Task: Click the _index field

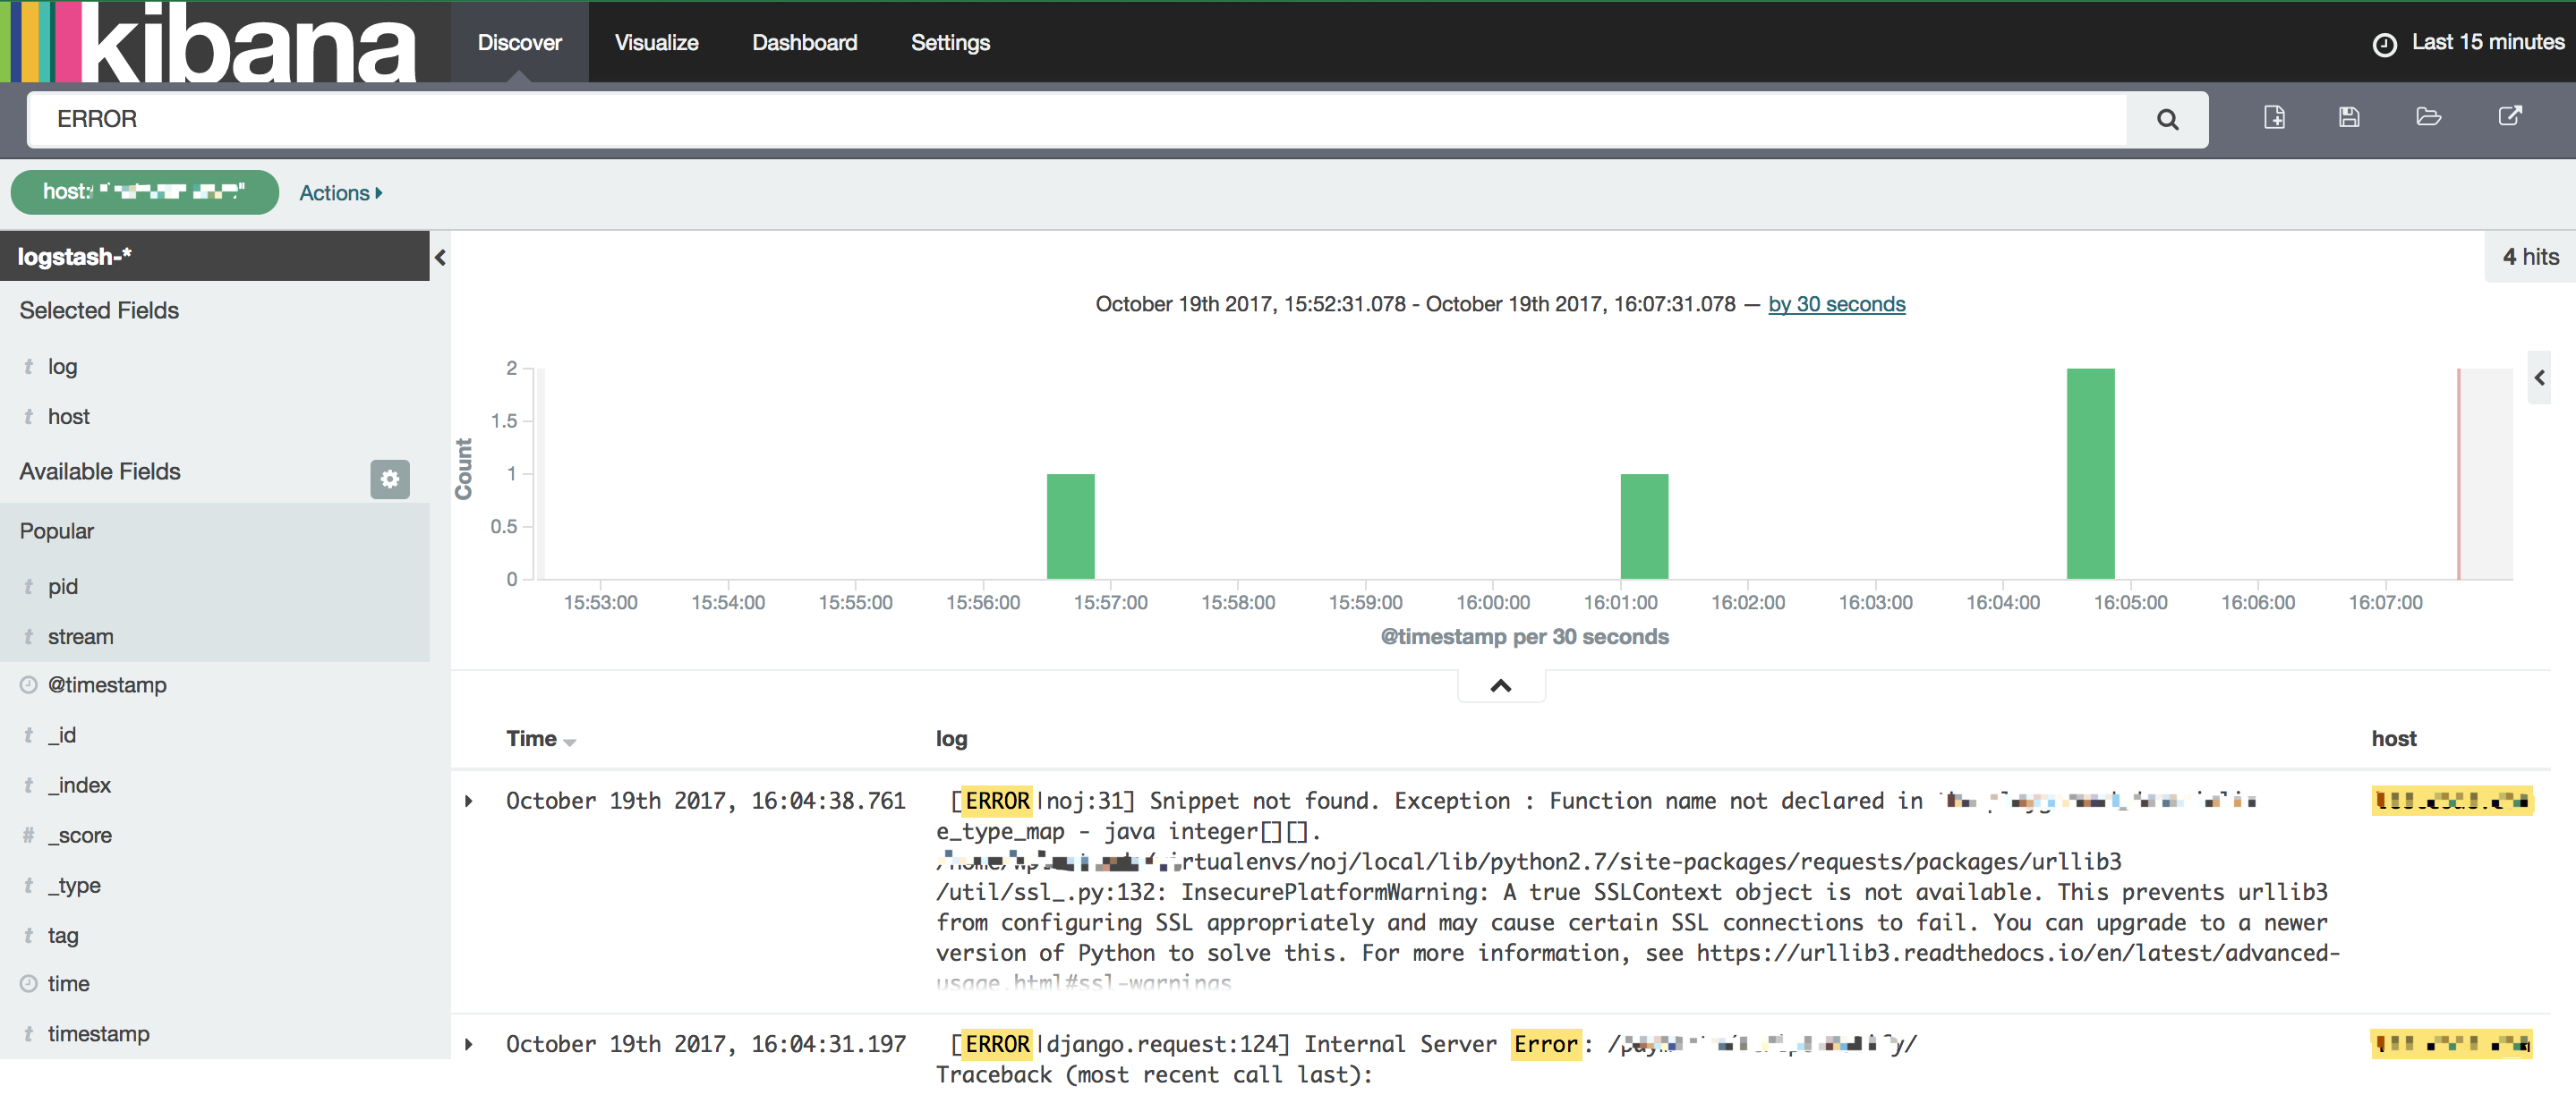Action: click(x=79, y=786)
